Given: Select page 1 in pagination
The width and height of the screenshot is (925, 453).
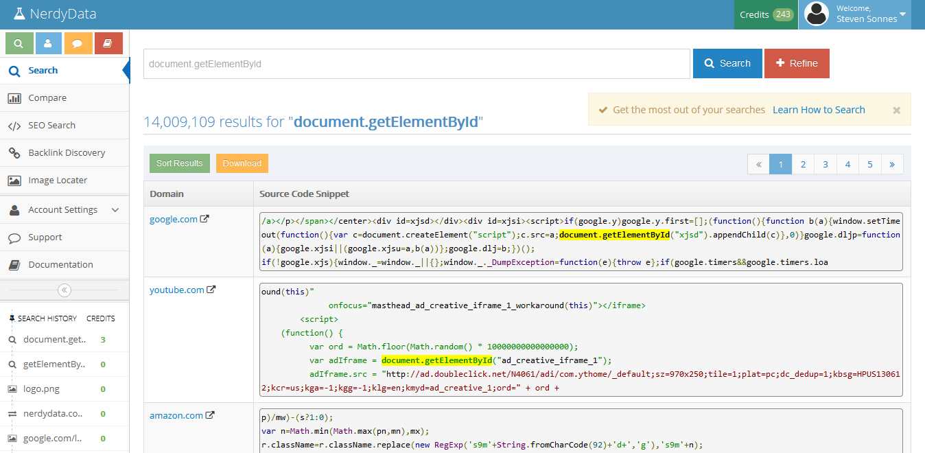Looking at the screenshot, I should coord(781,164).
